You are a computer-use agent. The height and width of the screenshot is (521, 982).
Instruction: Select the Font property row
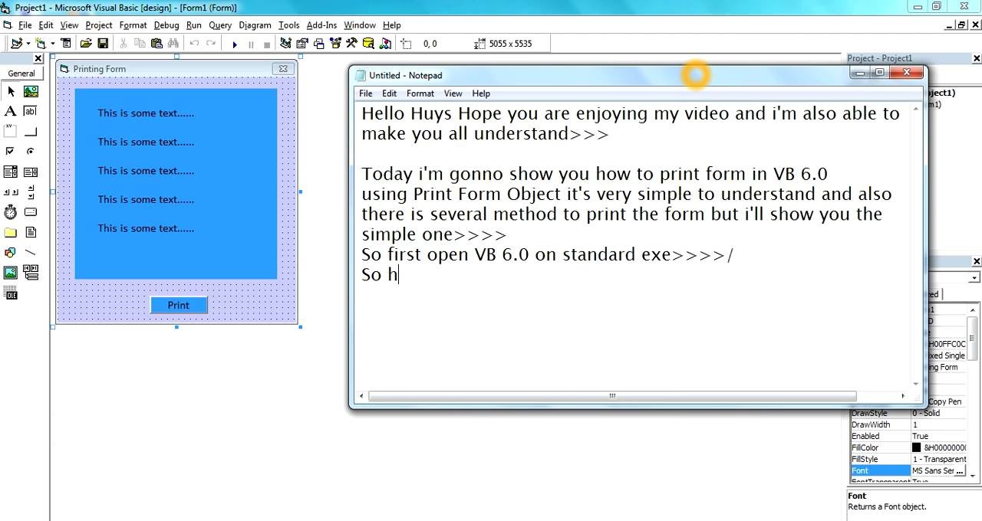[909, 470]
